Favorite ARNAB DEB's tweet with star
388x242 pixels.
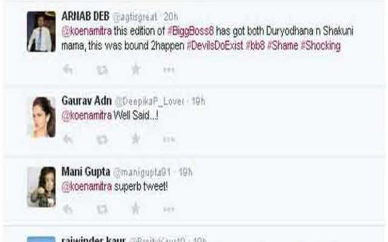coord(136,70)
